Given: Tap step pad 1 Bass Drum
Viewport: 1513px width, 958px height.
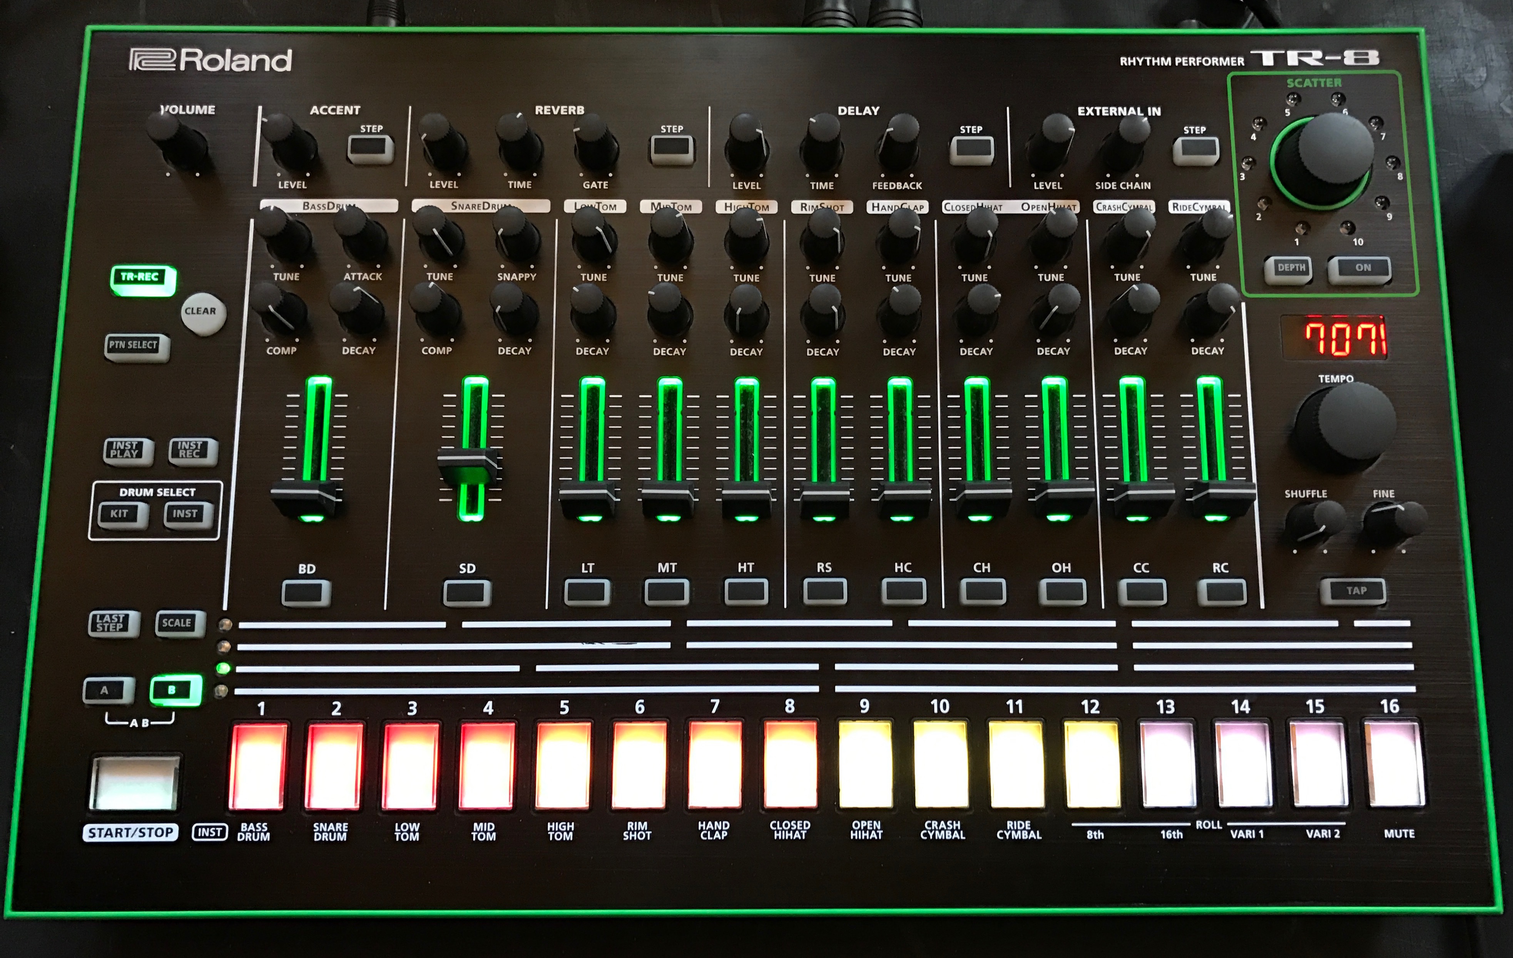Looking at the screenshot, I should (259, 766).
